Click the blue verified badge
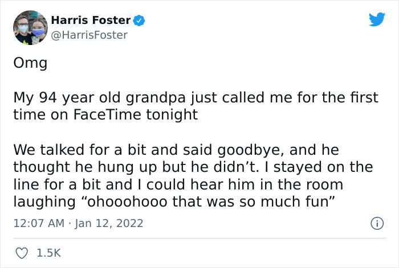The image size is (399, 268). (x=140, y=21)
